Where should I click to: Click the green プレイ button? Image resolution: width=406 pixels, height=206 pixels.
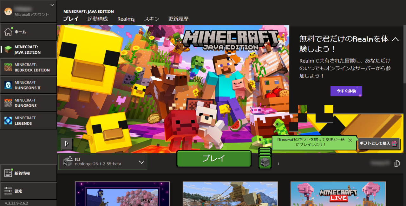click(214, 158)
